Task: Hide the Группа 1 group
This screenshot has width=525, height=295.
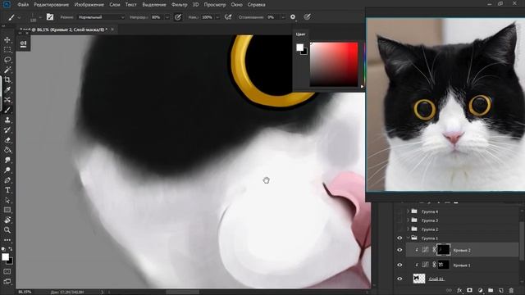Action: pos(399,238)
